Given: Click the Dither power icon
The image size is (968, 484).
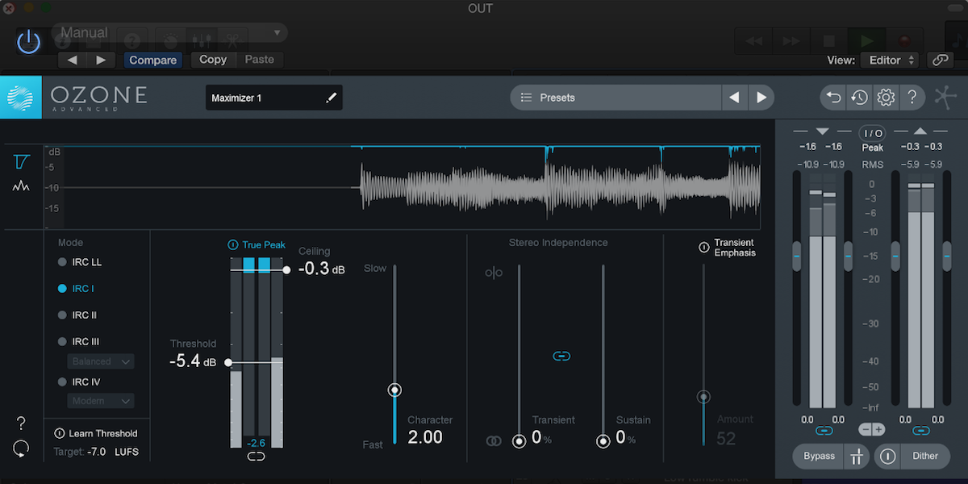Looking at the screenshot, I should tap(887, 456).
